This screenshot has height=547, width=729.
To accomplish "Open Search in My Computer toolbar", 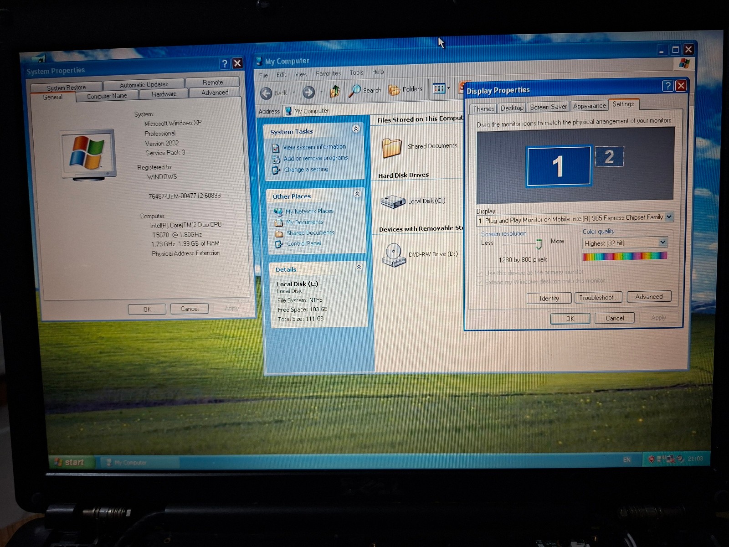I will pyautogui.click(x=364, y=90).
